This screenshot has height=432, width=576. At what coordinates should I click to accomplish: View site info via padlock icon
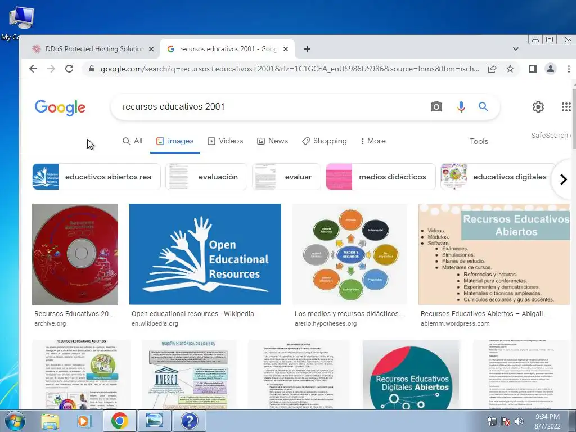point(92,69)
